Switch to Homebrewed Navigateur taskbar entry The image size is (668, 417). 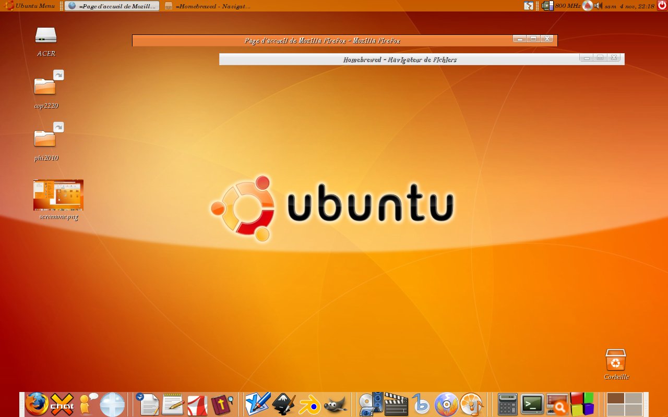[x=209, y=6]
